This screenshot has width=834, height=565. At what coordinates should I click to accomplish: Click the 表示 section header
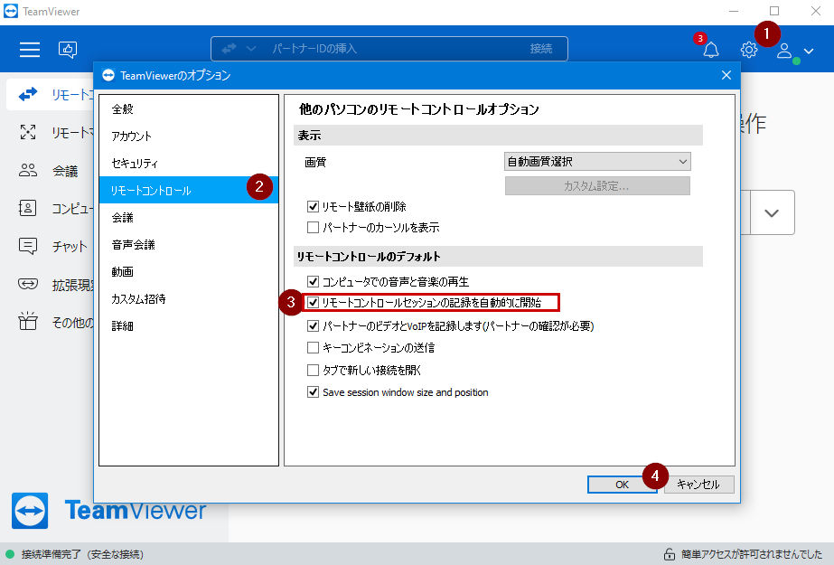(498, 135)
